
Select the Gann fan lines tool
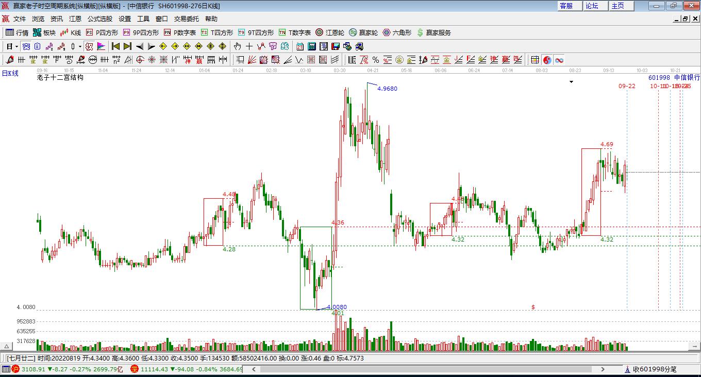252,60
